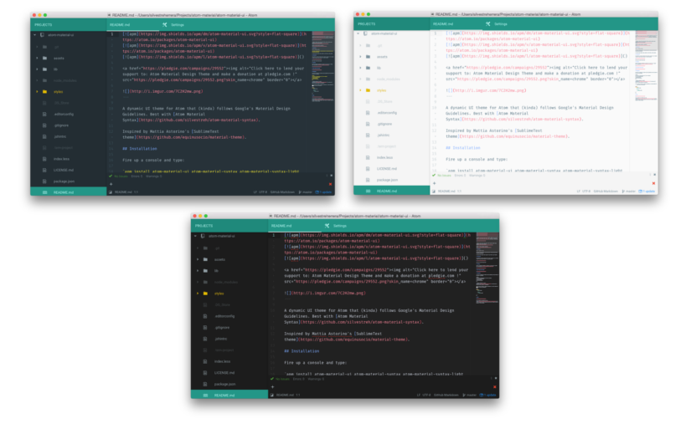Close linter panel in black window
The image size is (691, 429).
496,378
